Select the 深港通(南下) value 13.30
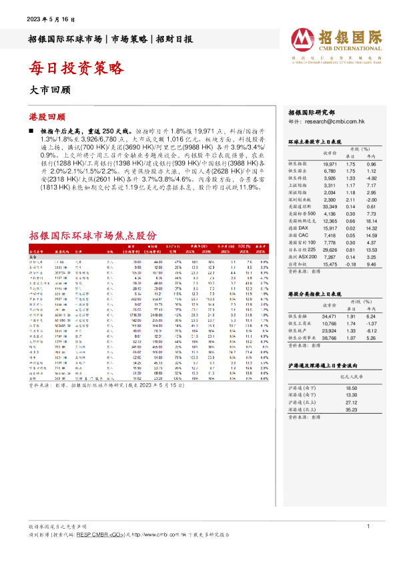This screenshot has height=562, width=397. tap(352, 395)
